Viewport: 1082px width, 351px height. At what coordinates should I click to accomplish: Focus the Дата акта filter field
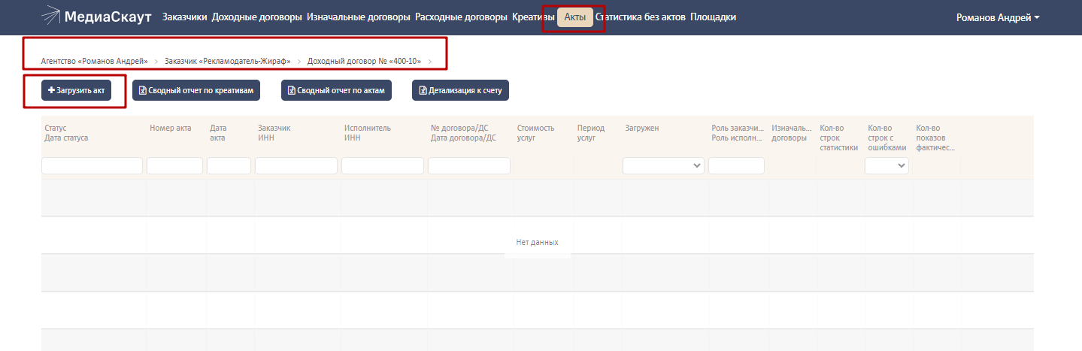pyautogui.click(x=229, y=165)
